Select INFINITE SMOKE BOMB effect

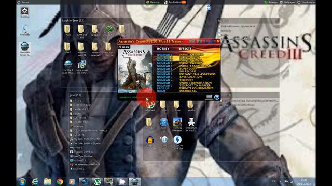point(195,66)
